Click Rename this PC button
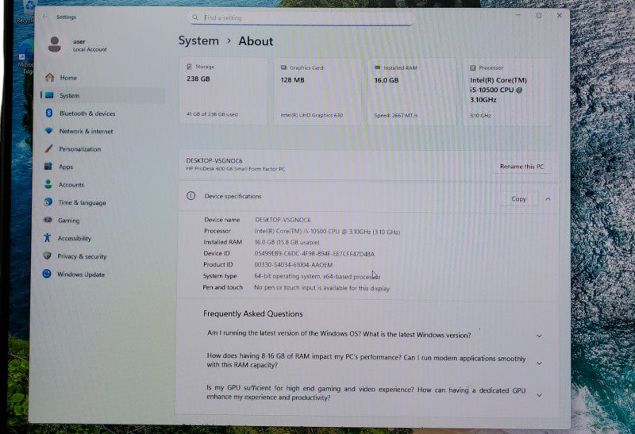Image resolution: width=635 pixels, height=434 pixels. tap(522, 167)
